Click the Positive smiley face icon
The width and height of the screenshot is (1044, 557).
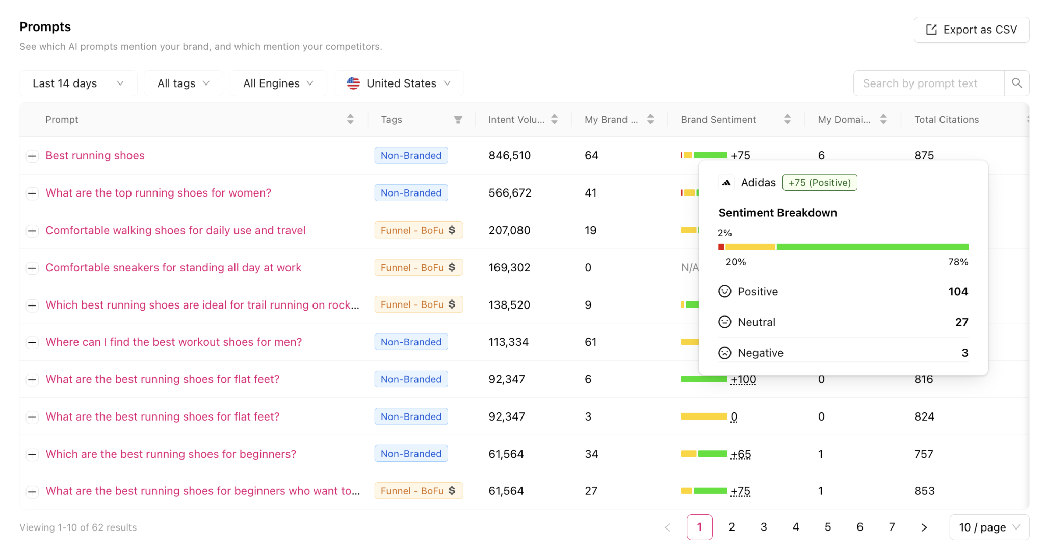[725, 291]
